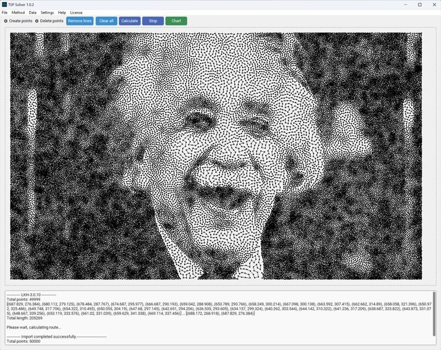Select the Delete points radio button
The height and width of the screenshot is (350, 441).
click(37, 21)
